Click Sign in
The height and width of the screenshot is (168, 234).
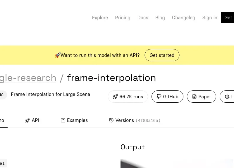pos(210,17)
